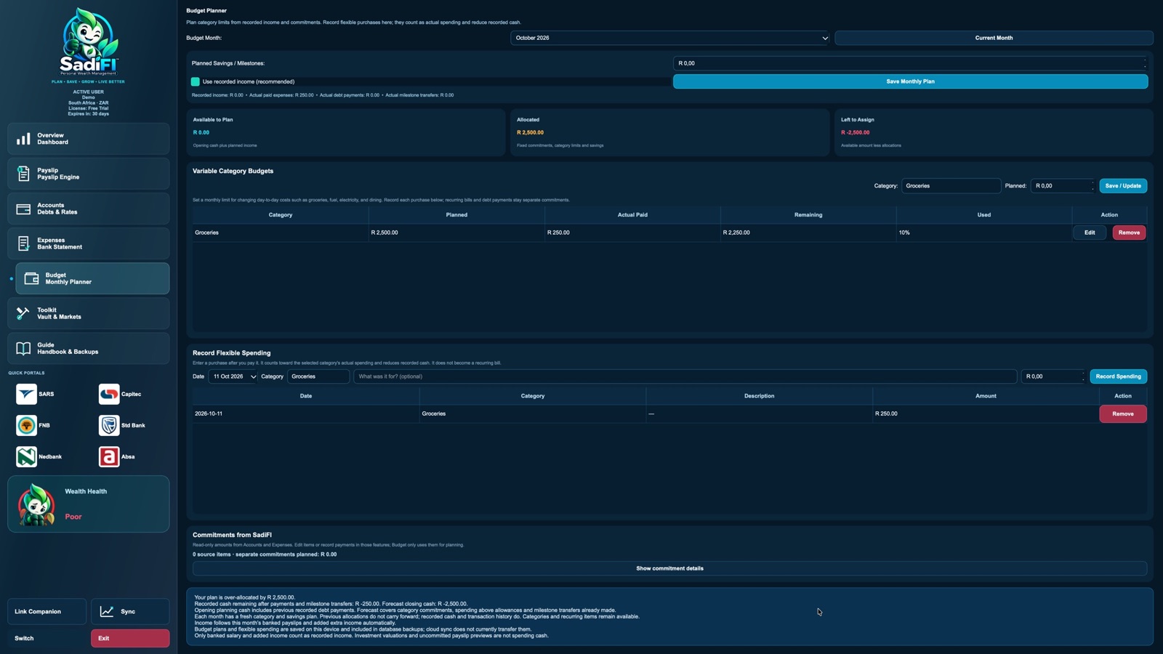Launch the SARS quick portal icon
The image size is (1163, 654).
(x=26, y=394)
